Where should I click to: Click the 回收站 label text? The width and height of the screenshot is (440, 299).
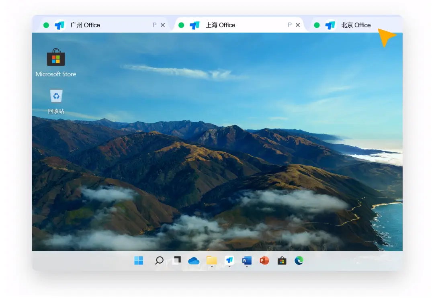(56, 111)
